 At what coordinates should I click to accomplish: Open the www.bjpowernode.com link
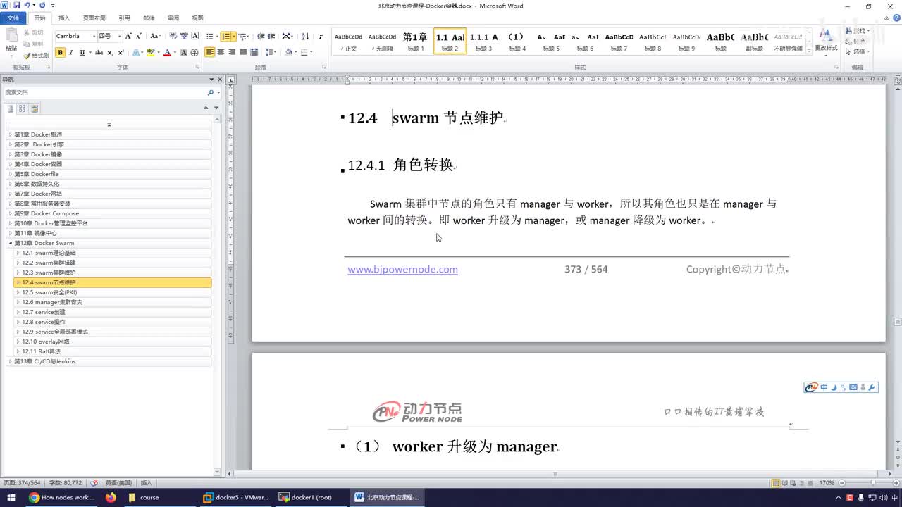point(402,269)
